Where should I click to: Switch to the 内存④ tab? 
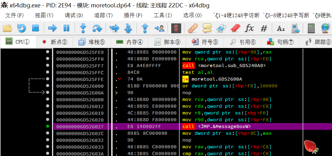(x=130, y=42)
